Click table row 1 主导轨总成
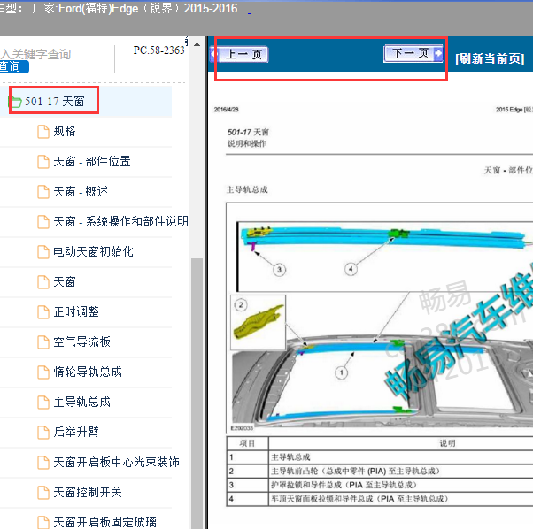 point(291,457)
